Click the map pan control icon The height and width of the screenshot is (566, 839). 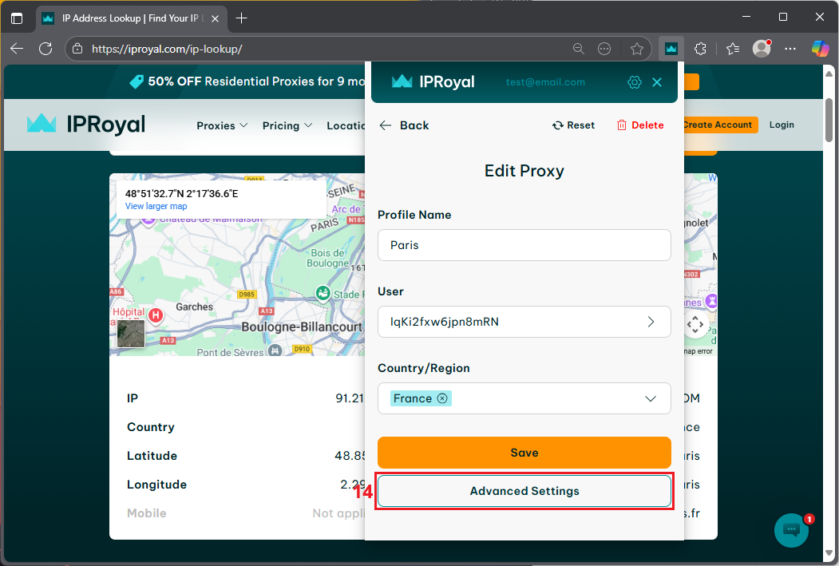tap(695, 324)
